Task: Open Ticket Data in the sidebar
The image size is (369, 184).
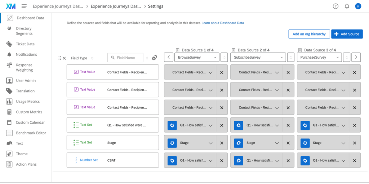Action: 25,44
